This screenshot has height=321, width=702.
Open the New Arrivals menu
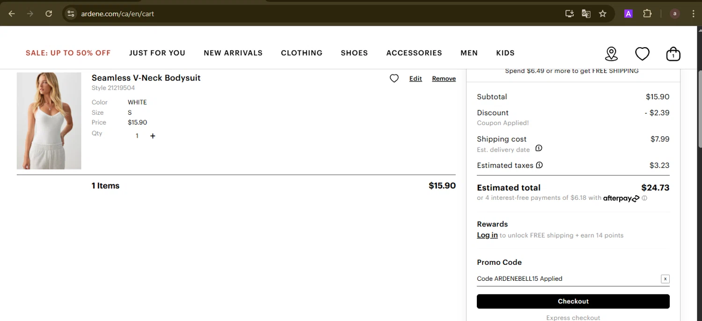(x=233, y=53)
